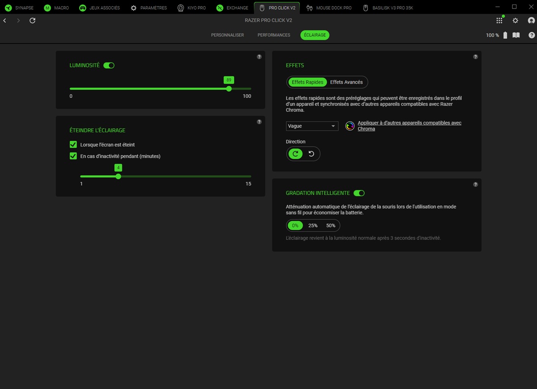
Task: Select the Basilisk V3 Pro 35K tab
Action: (388, 8)
